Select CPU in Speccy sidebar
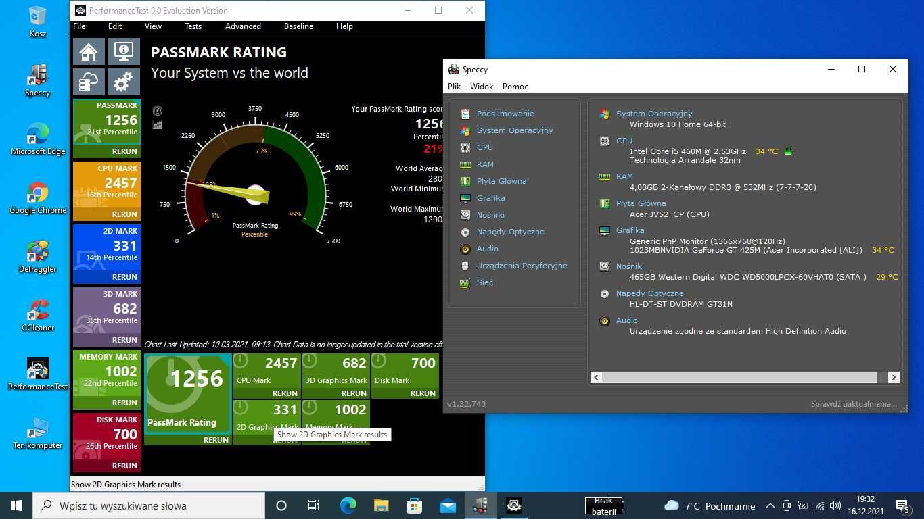The height and width of the screenshot is (519, 924). click(x=484, y=147)
